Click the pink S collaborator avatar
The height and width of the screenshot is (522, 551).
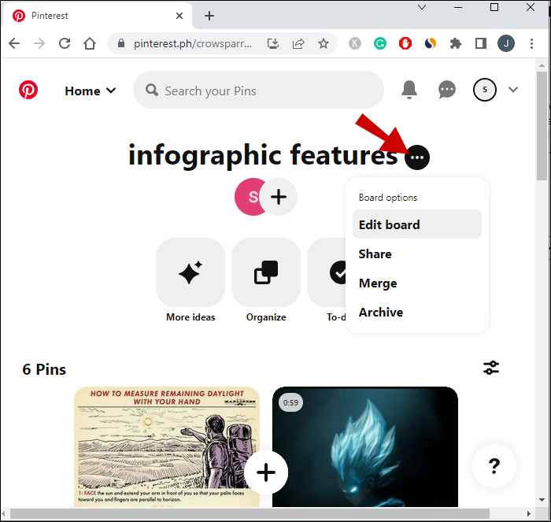(248, 197)
